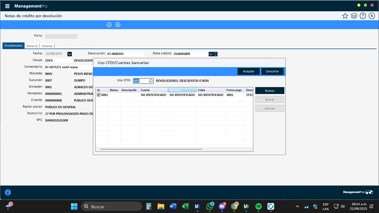Screen dimensions: 379x213
Task: Click the Clabe column header
Action: click(x=211, y=90)
